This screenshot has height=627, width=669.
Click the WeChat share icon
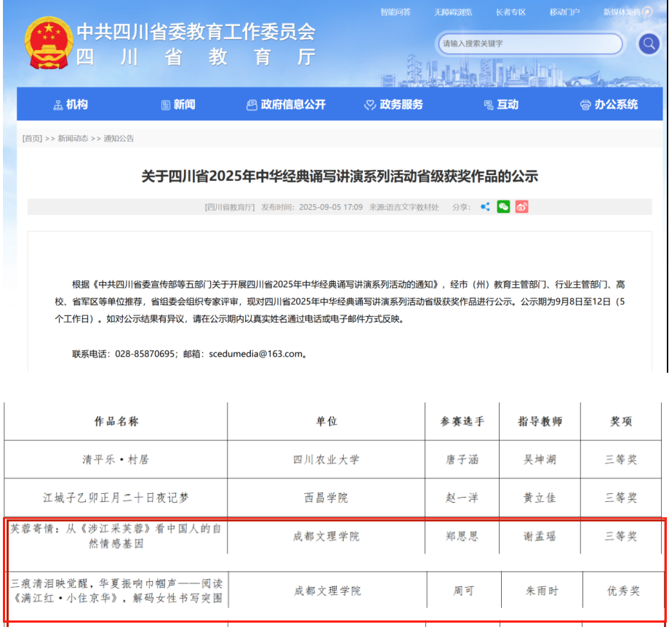point(503,207)
